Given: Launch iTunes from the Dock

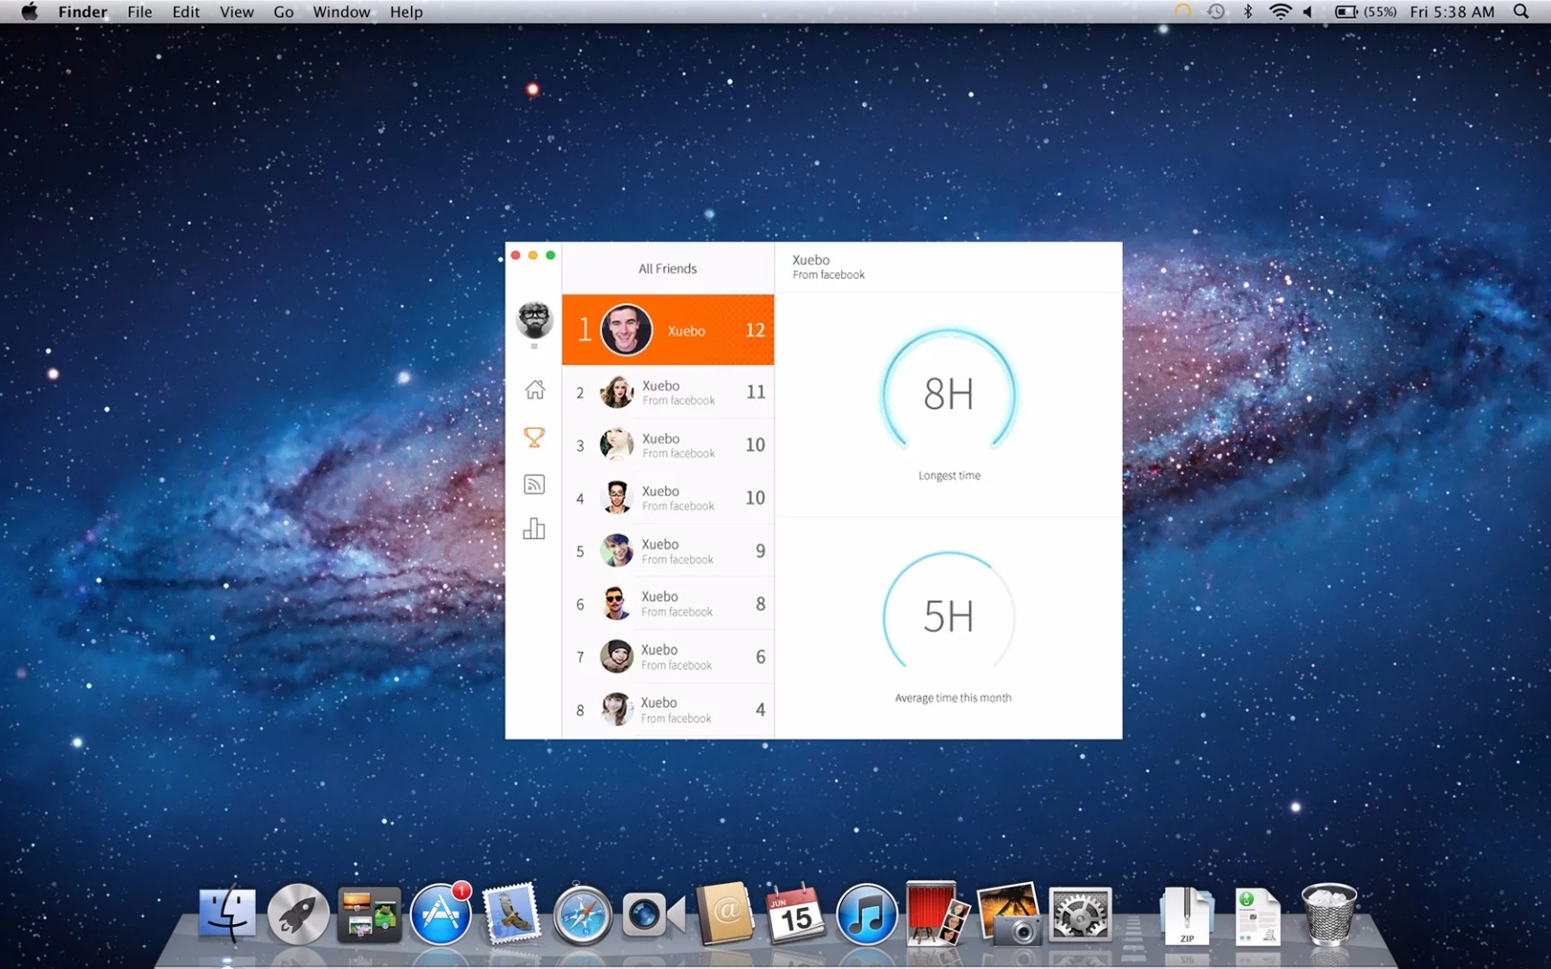Looking at the screenshot, I should tap(865, 915).
